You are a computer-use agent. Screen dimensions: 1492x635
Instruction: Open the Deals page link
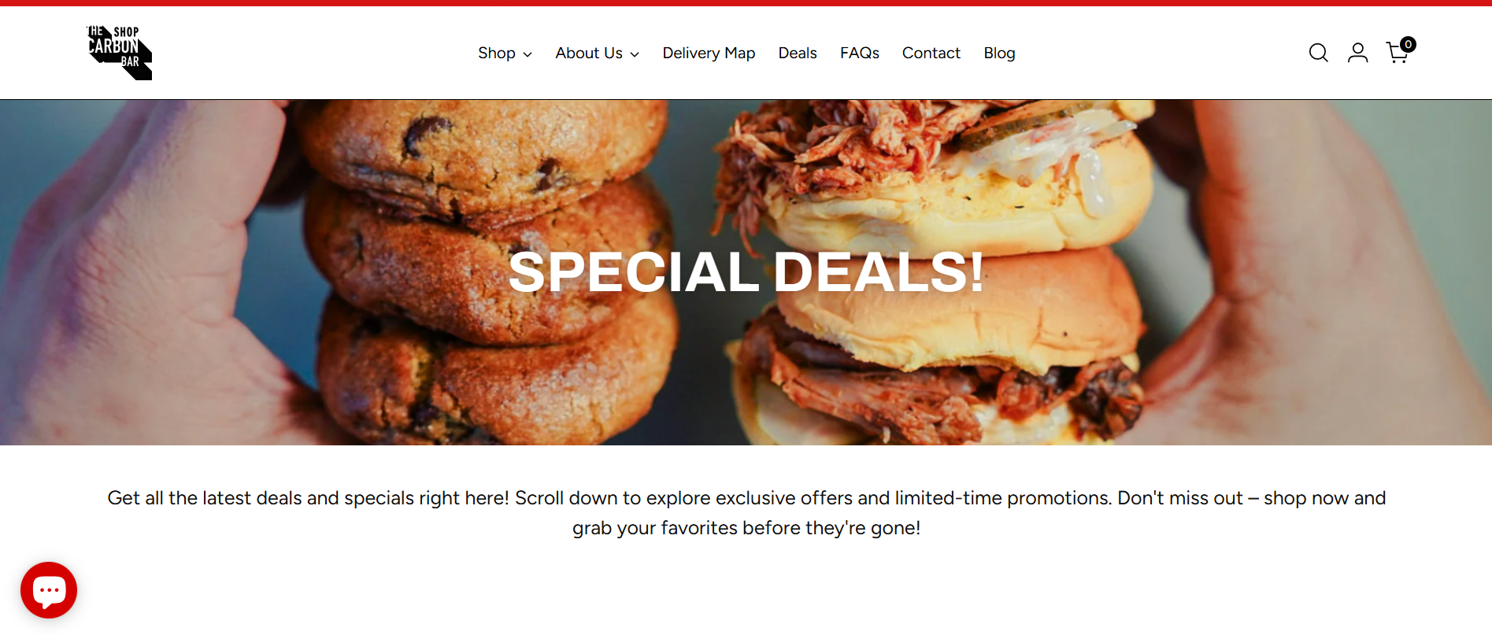click(798, 53)
